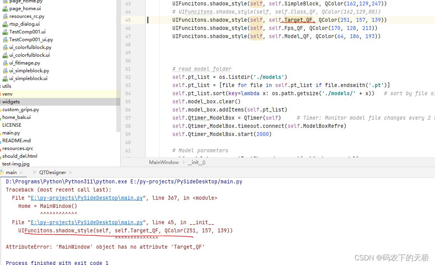This screenshot has width=435, height=265.
Task: Select ui_simpleblock.ui file
Action: pos(28,78)
